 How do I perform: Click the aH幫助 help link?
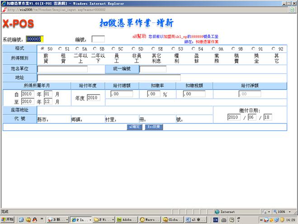tap(138, 36)
